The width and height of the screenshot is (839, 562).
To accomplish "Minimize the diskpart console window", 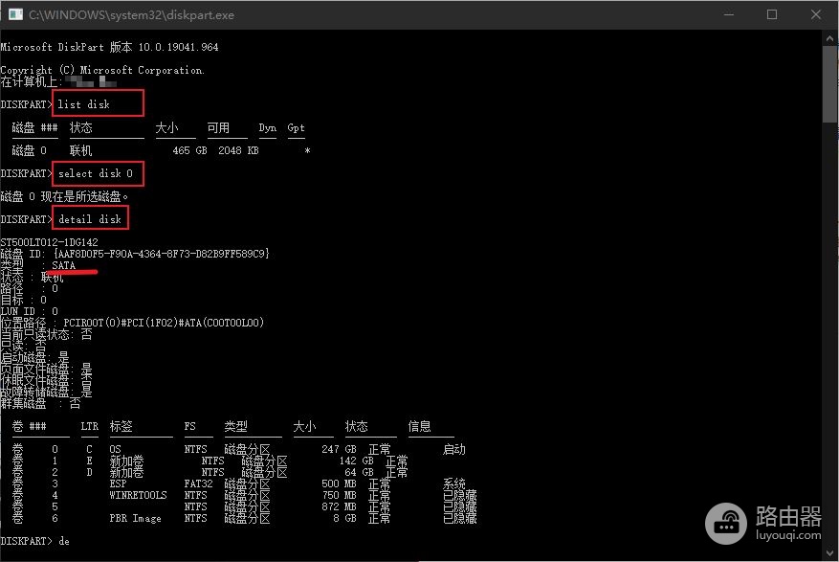I will [x=729, y=14].
